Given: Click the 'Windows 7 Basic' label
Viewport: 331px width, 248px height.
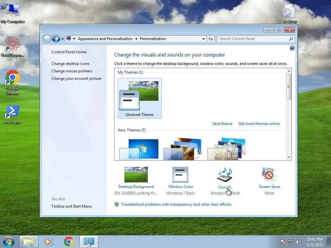Looking at the screenshot, I should pyautogui.click(x=181, y=193).
